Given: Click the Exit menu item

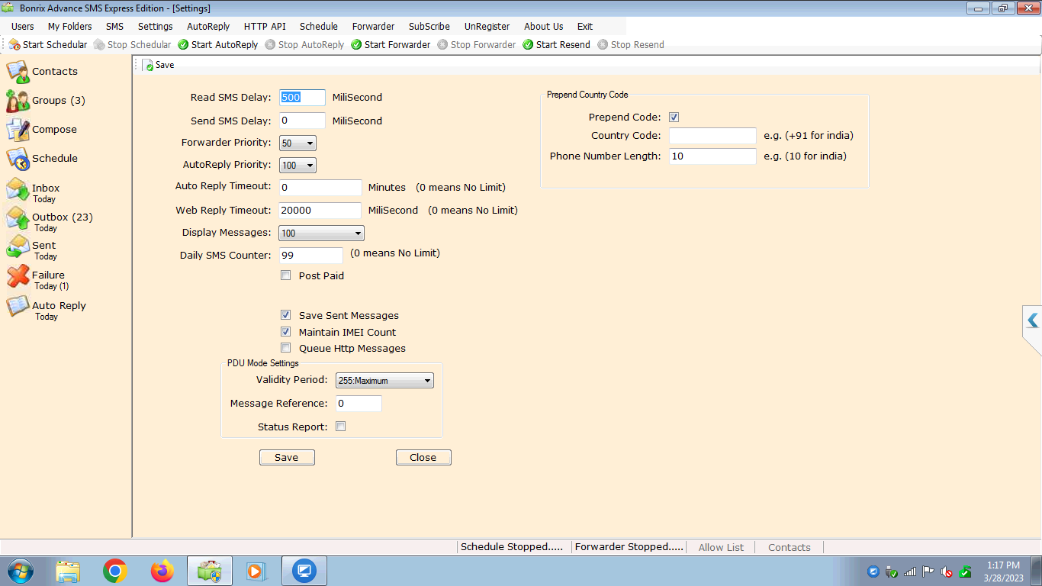Looking at the screenshot, I should (x=585, y=27).
